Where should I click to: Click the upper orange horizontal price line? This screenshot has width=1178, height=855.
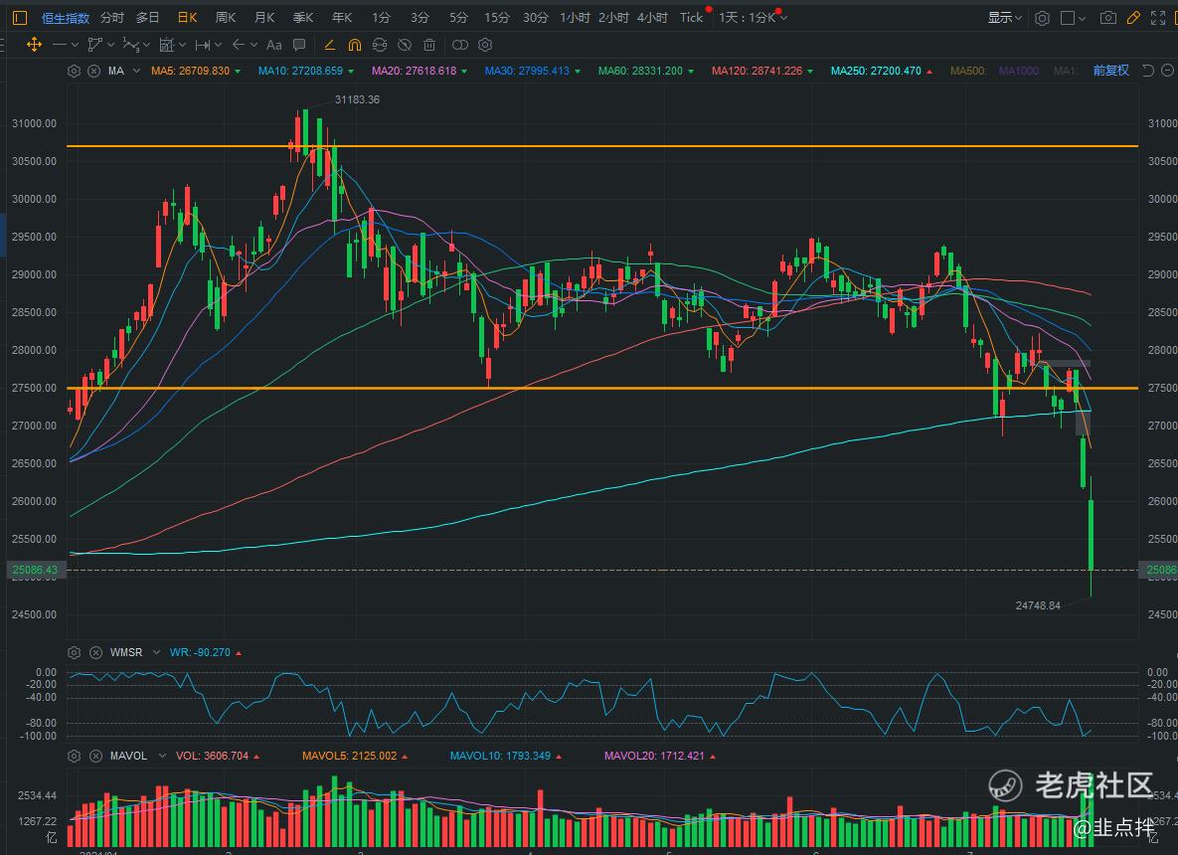coord(596,146)
